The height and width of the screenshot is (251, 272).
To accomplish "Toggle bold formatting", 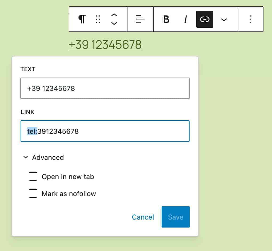I will (166, 19).
